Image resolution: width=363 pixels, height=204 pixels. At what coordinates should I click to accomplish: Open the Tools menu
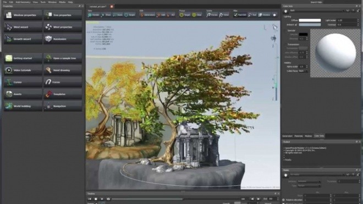point(43,2)
